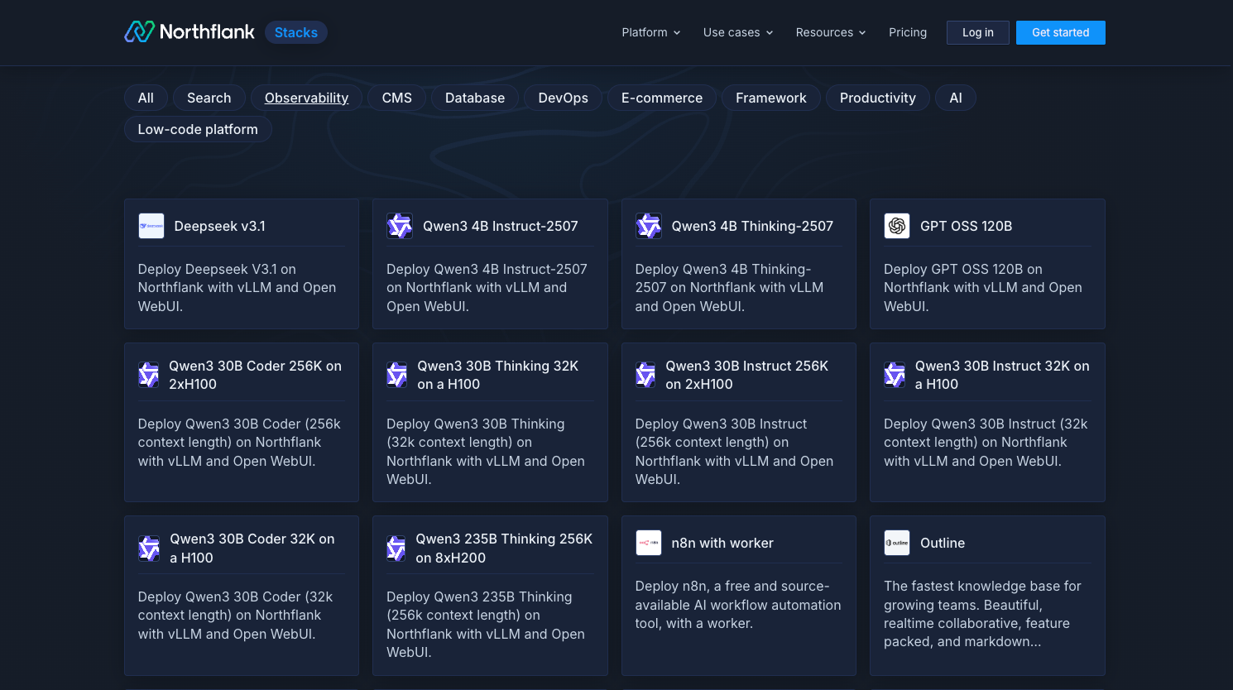Expand the Platform menu chevron
1233x690 pixels.
click(x=677, y=32)
